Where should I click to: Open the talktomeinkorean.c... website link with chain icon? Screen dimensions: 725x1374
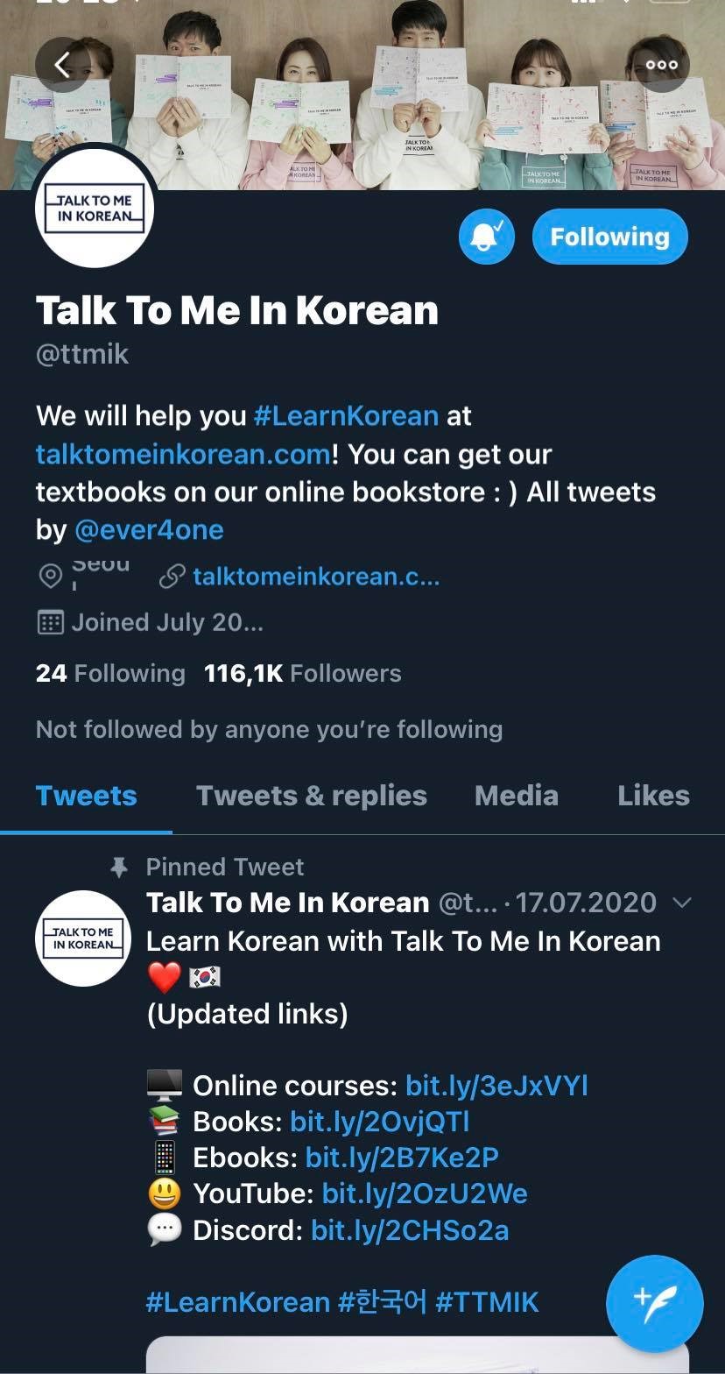point(299,577)
